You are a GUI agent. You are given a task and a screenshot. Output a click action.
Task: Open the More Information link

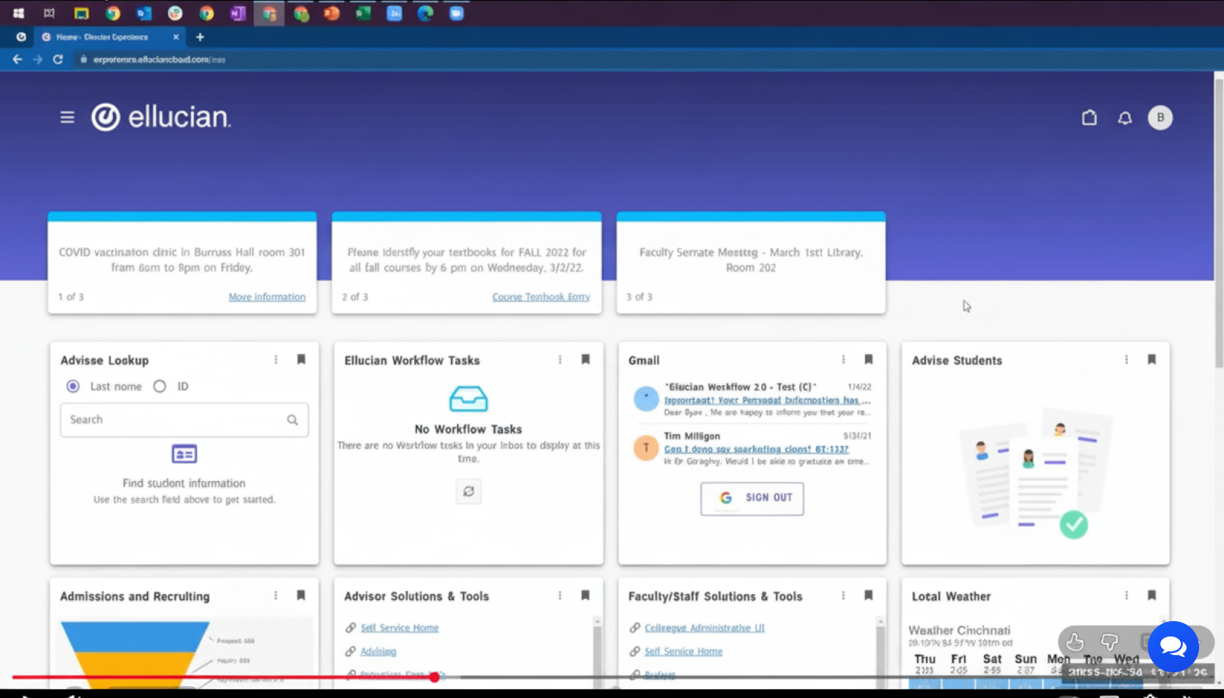click(267, 297)
